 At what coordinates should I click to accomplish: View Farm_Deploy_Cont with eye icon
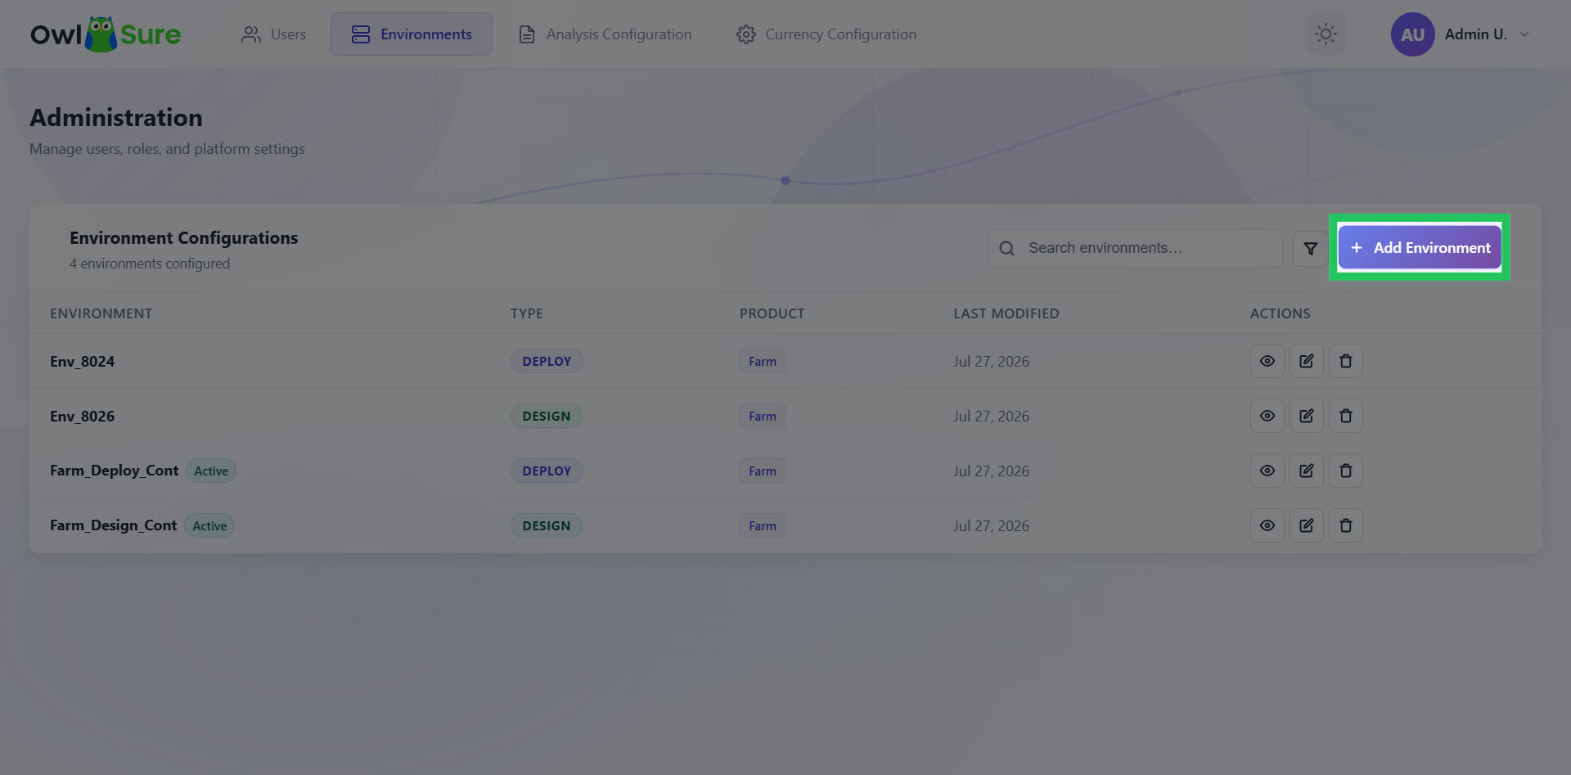click(1267, 471)
